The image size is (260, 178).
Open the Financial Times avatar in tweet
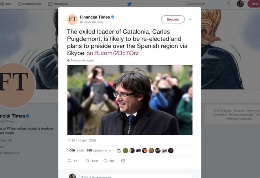point(72,20)
